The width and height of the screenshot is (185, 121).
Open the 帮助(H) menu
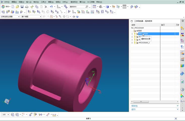pos(99,2)
